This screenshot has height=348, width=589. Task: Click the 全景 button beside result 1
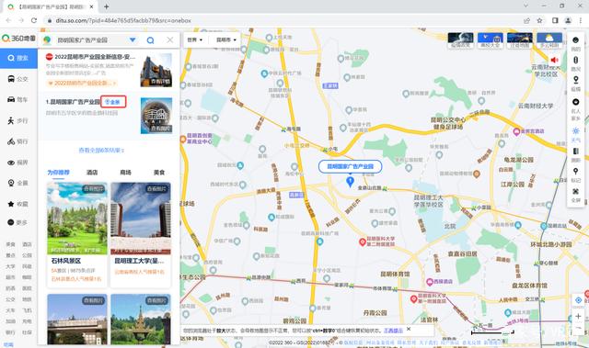click(x=113, y=102)
